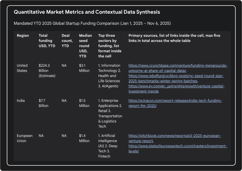Select the 'Mandated YTD 2025 Global Startup Funding Comparison' subtitle
The width and height of the screenshot is (242, 171).
point(92,23)
